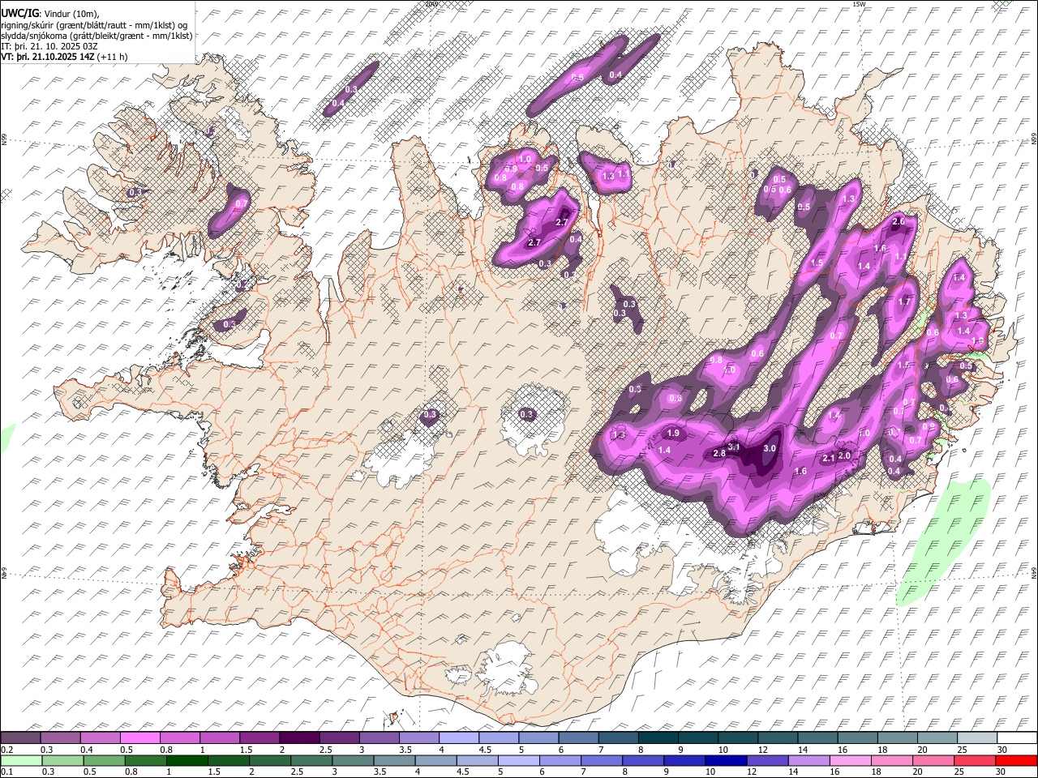Viewport: 1038px width, 778px height.
Task: Click the '1.7' precipitation value on the map
Action: pyautogui.click(x=906, y=301)
